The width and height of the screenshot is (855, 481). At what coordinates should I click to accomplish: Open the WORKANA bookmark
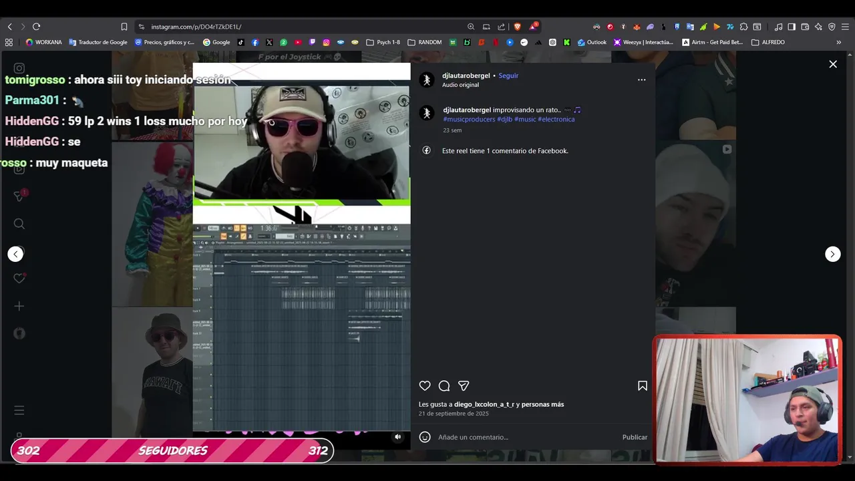pyautogui.click(x=43, y=42)
